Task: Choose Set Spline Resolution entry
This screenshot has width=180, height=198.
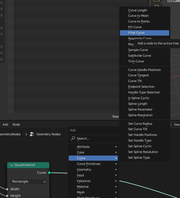Action: coord(144,152)
